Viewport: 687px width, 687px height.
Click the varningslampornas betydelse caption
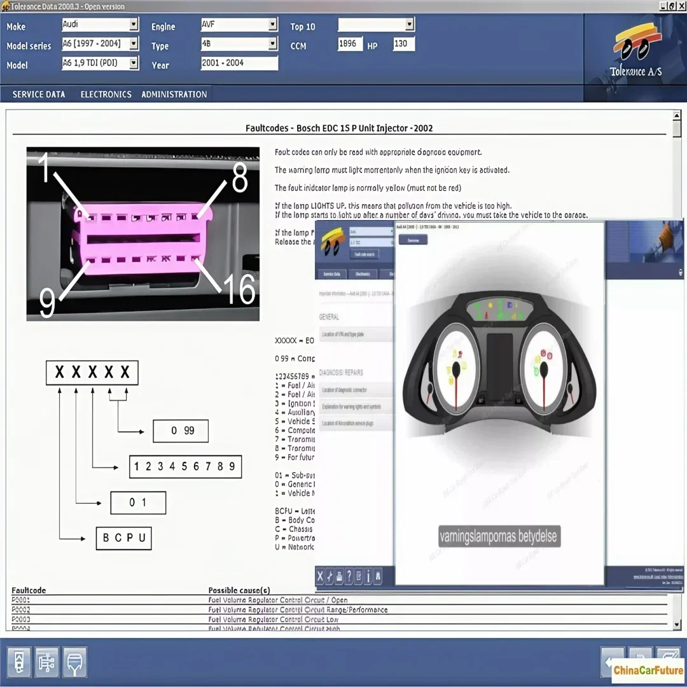coord(499,536)
